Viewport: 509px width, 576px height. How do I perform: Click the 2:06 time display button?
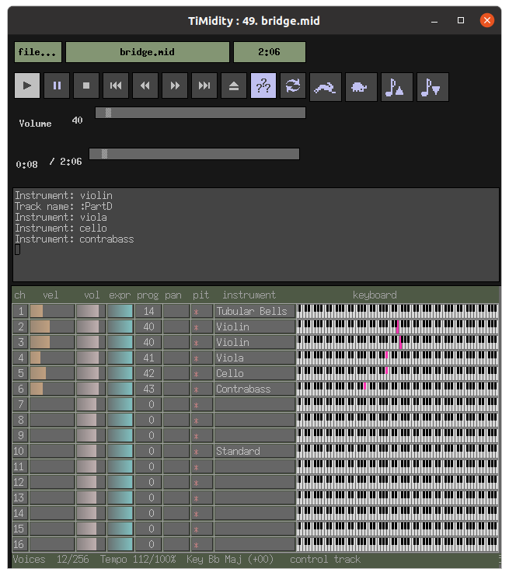click(x=269, y=52)
